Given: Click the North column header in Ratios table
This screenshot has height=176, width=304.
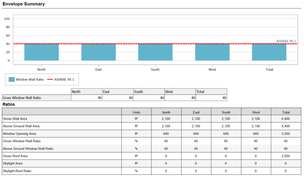Looking at the screenshot, I should (166, 112).
